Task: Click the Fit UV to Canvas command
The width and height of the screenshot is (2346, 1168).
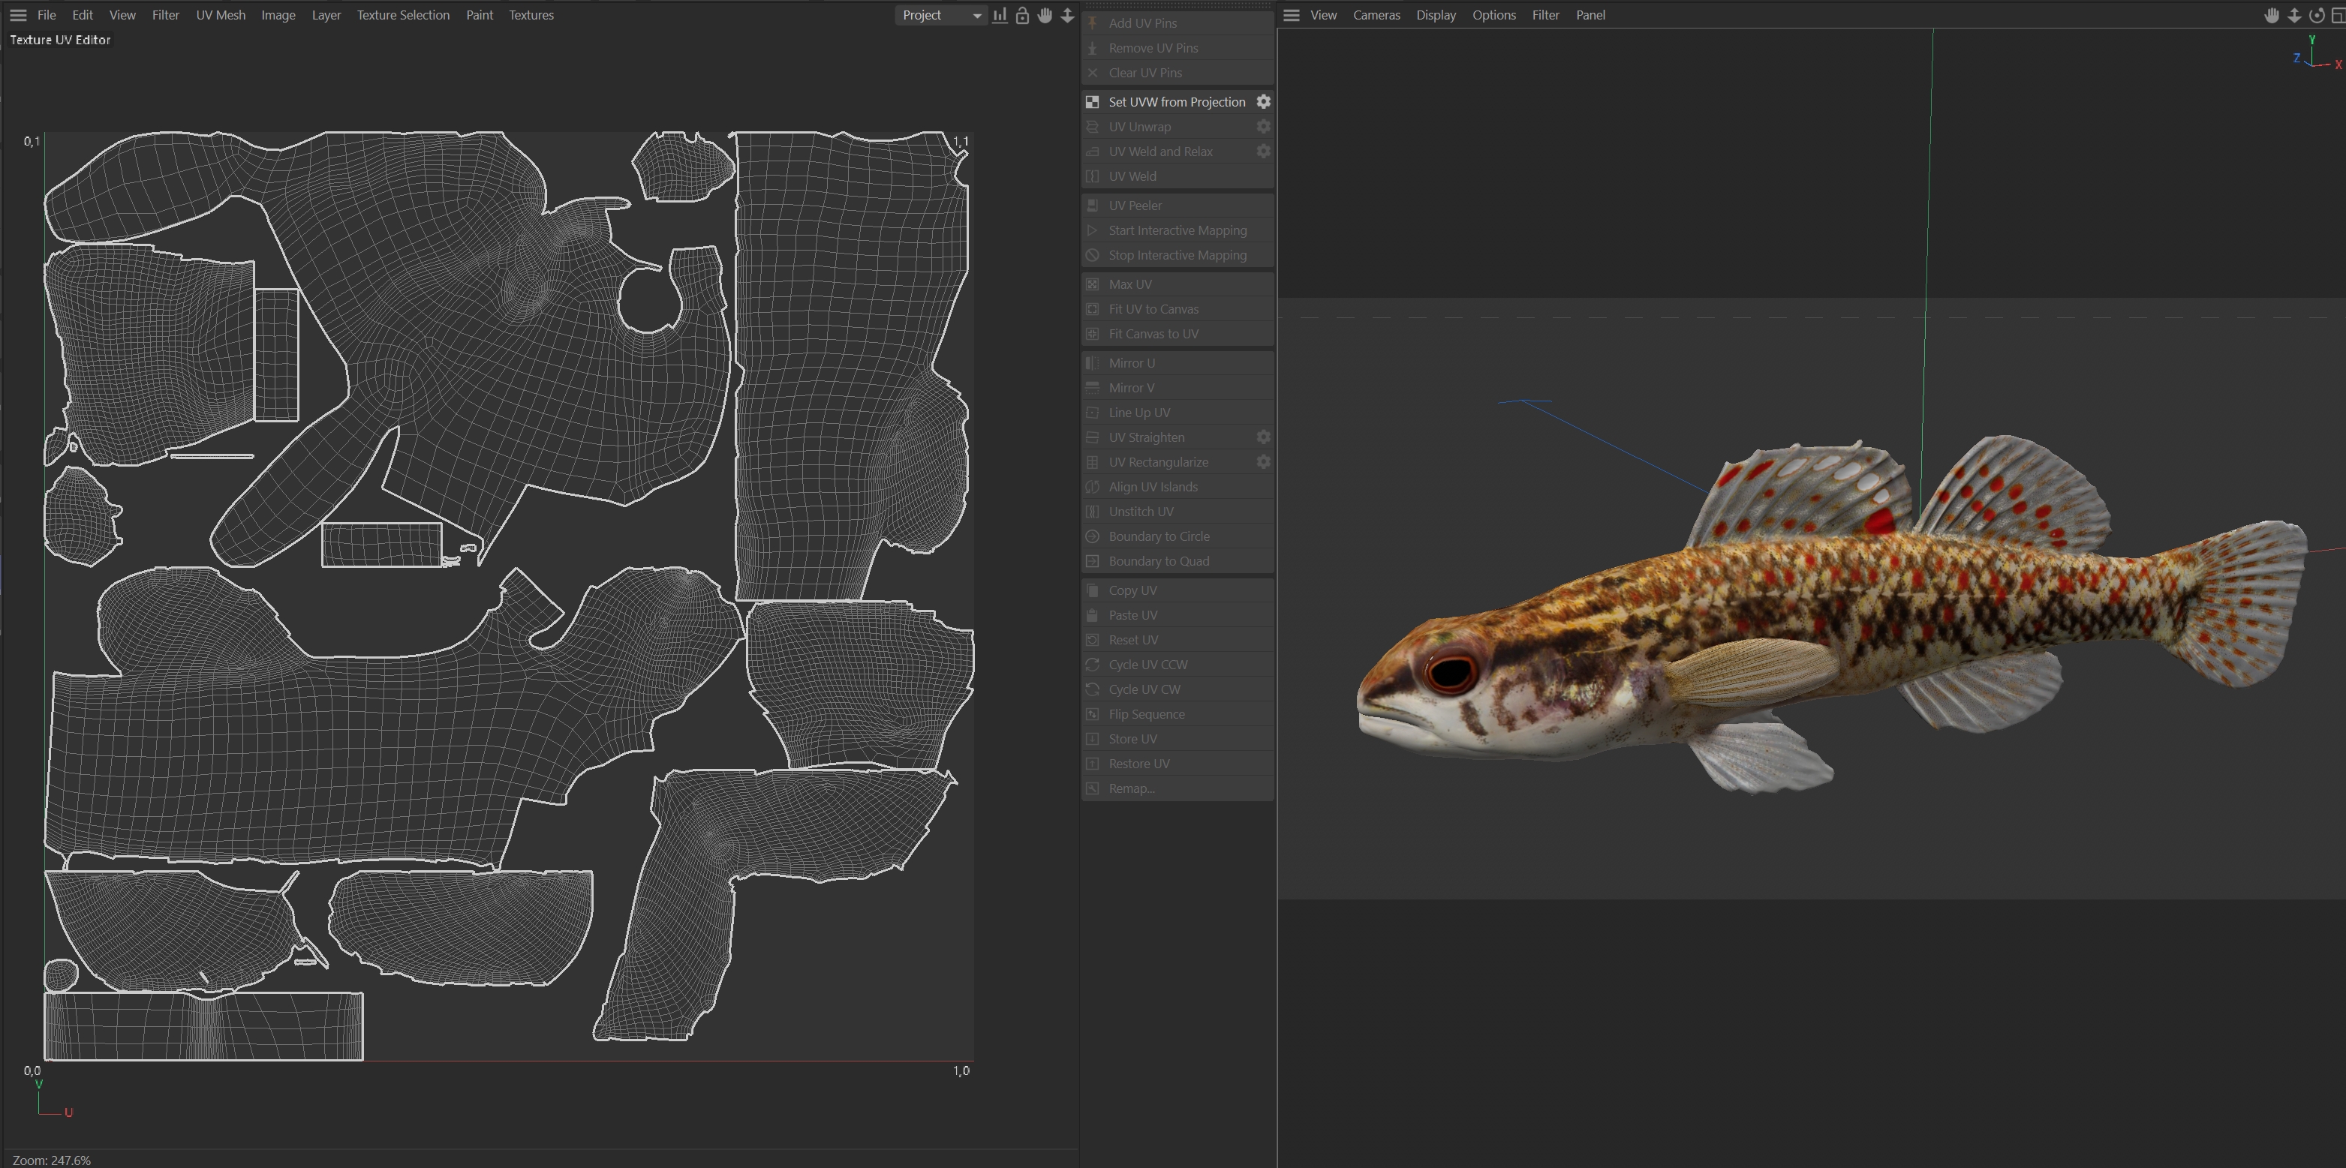Action: 1153,310
